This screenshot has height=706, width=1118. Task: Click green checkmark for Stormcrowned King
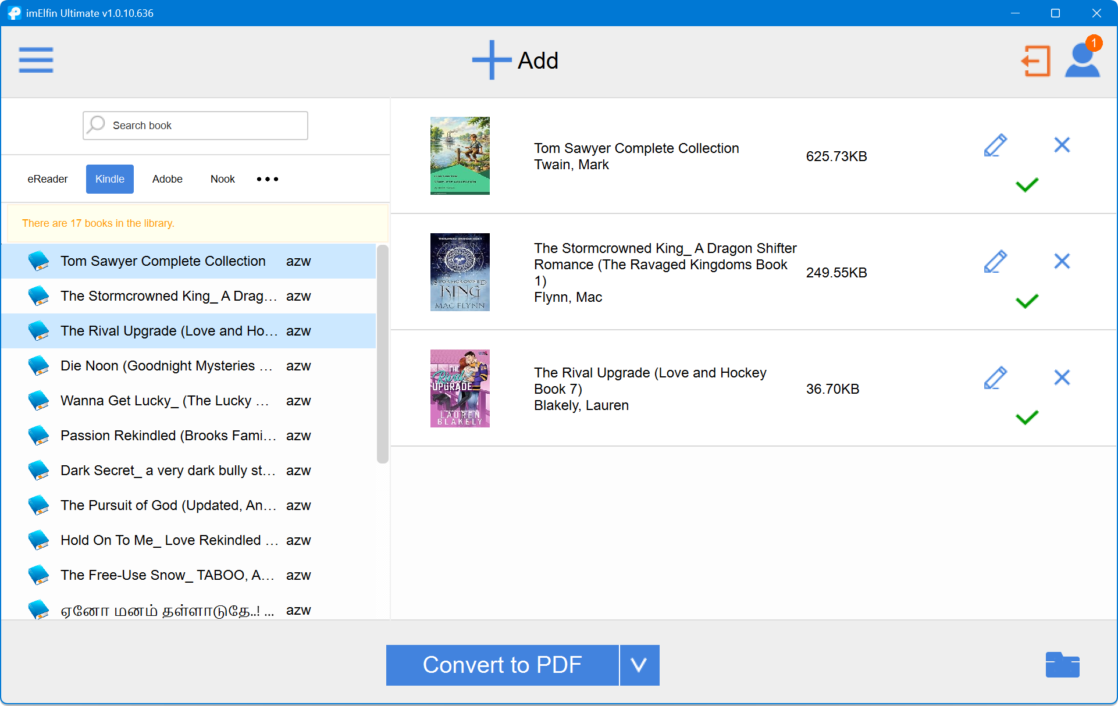click(x=1027, y=301)
